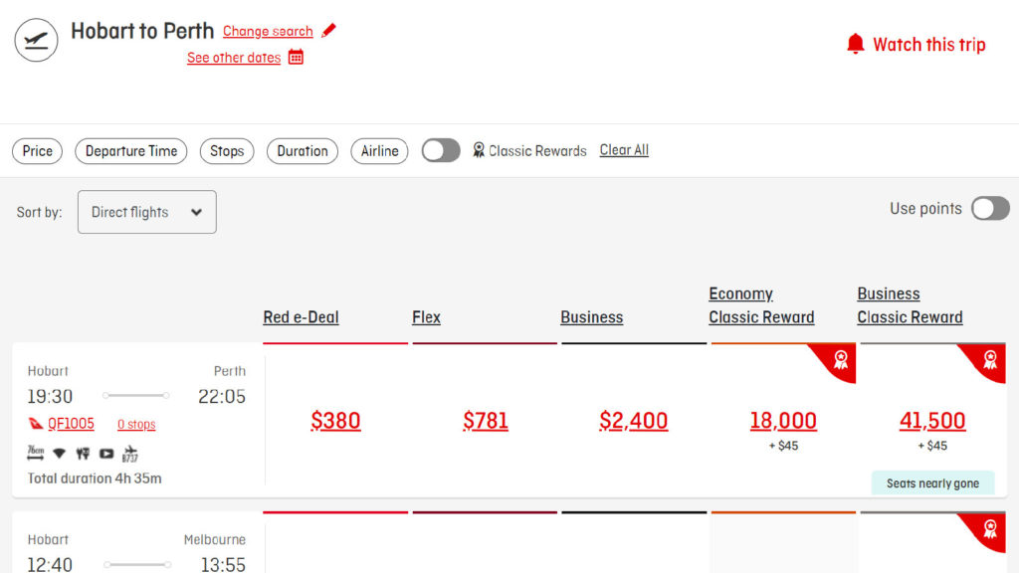Click the Seats nearly gone badge
Viewport: 1019px width, 573px height.
pos(932,483)
